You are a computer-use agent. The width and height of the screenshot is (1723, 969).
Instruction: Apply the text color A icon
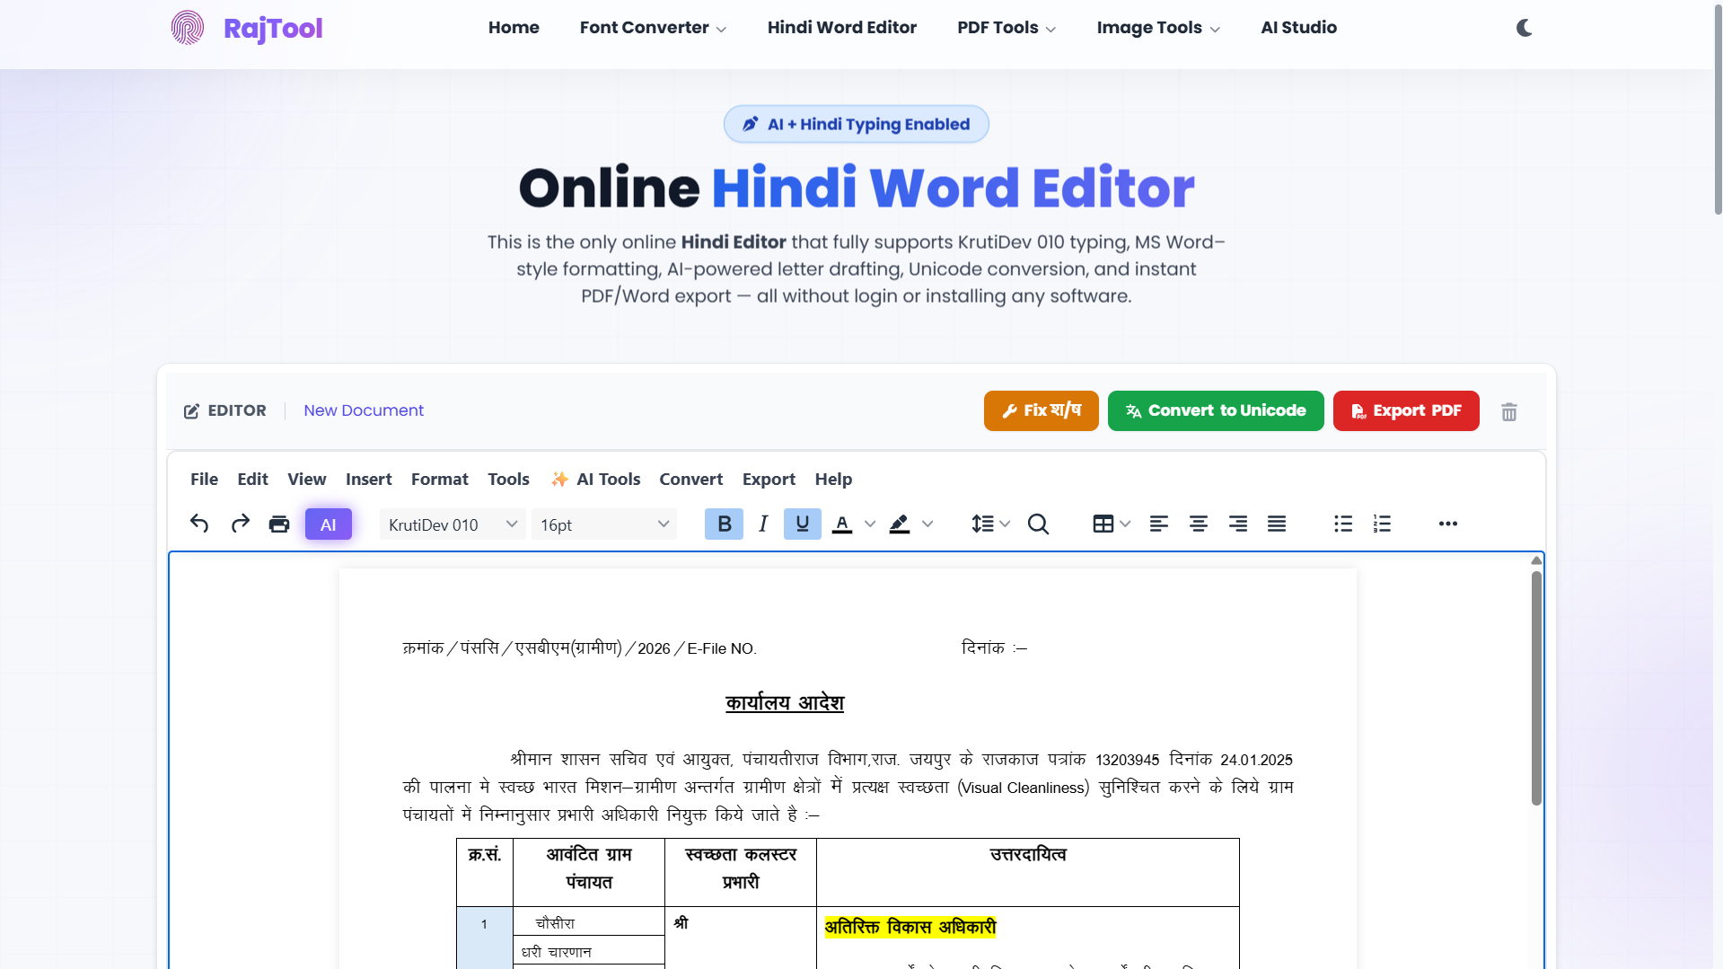(842, 524)
